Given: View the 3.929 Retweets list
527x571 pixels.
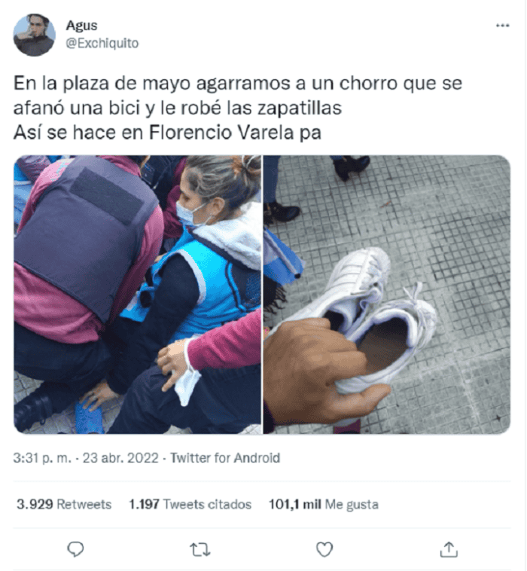Looking at the screenshot, I should click(64, 505).
